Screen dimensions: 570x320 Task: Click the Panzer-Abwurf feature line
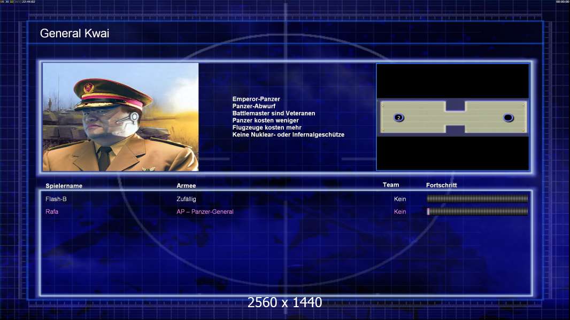click(x=254, y=106)
